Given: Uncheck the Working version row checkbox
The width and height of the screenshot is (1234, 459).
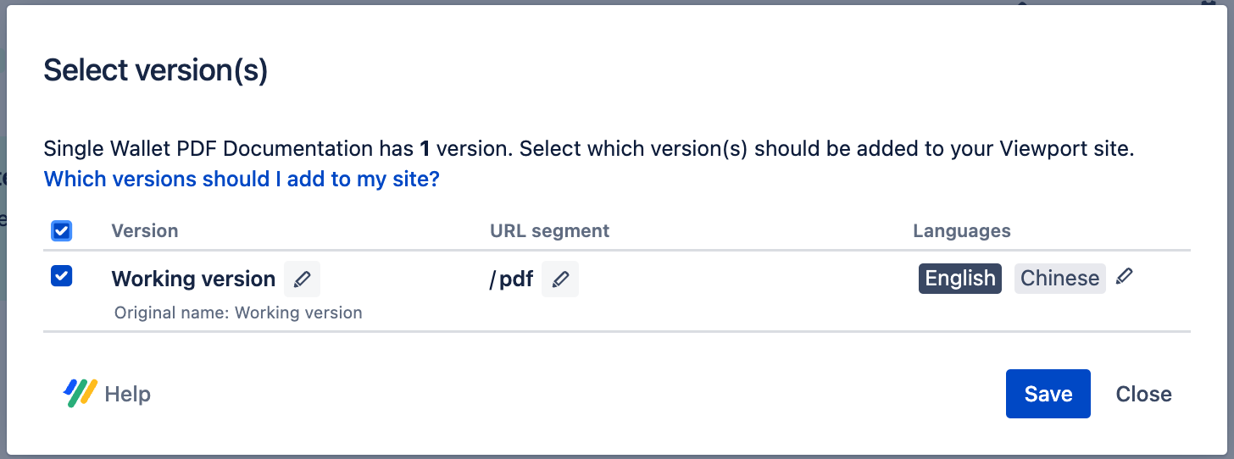Looking at the screenshot, I should (x=62, y=276).
